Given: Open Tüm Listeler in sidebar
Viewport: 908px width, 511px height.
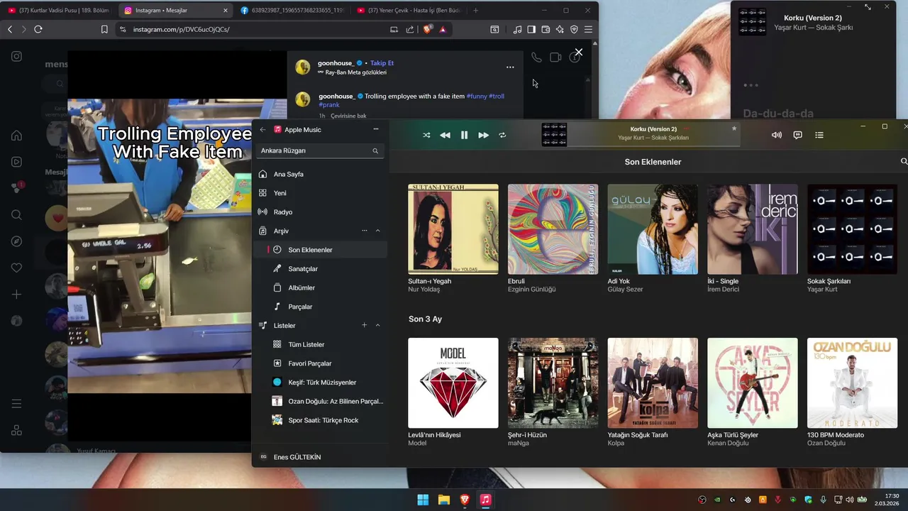Looking at the screenshot, I should [320, 344].
